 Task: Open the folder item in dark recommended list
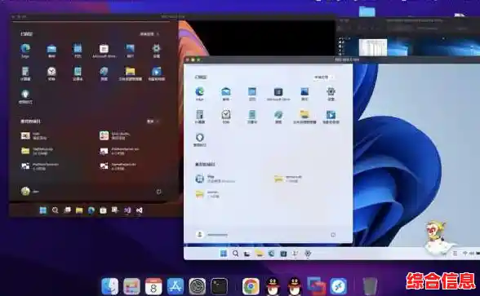coord(38,151)
